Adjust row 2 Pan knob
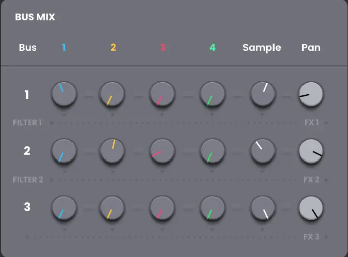348x257 pixels. click(x=311, y=151)
